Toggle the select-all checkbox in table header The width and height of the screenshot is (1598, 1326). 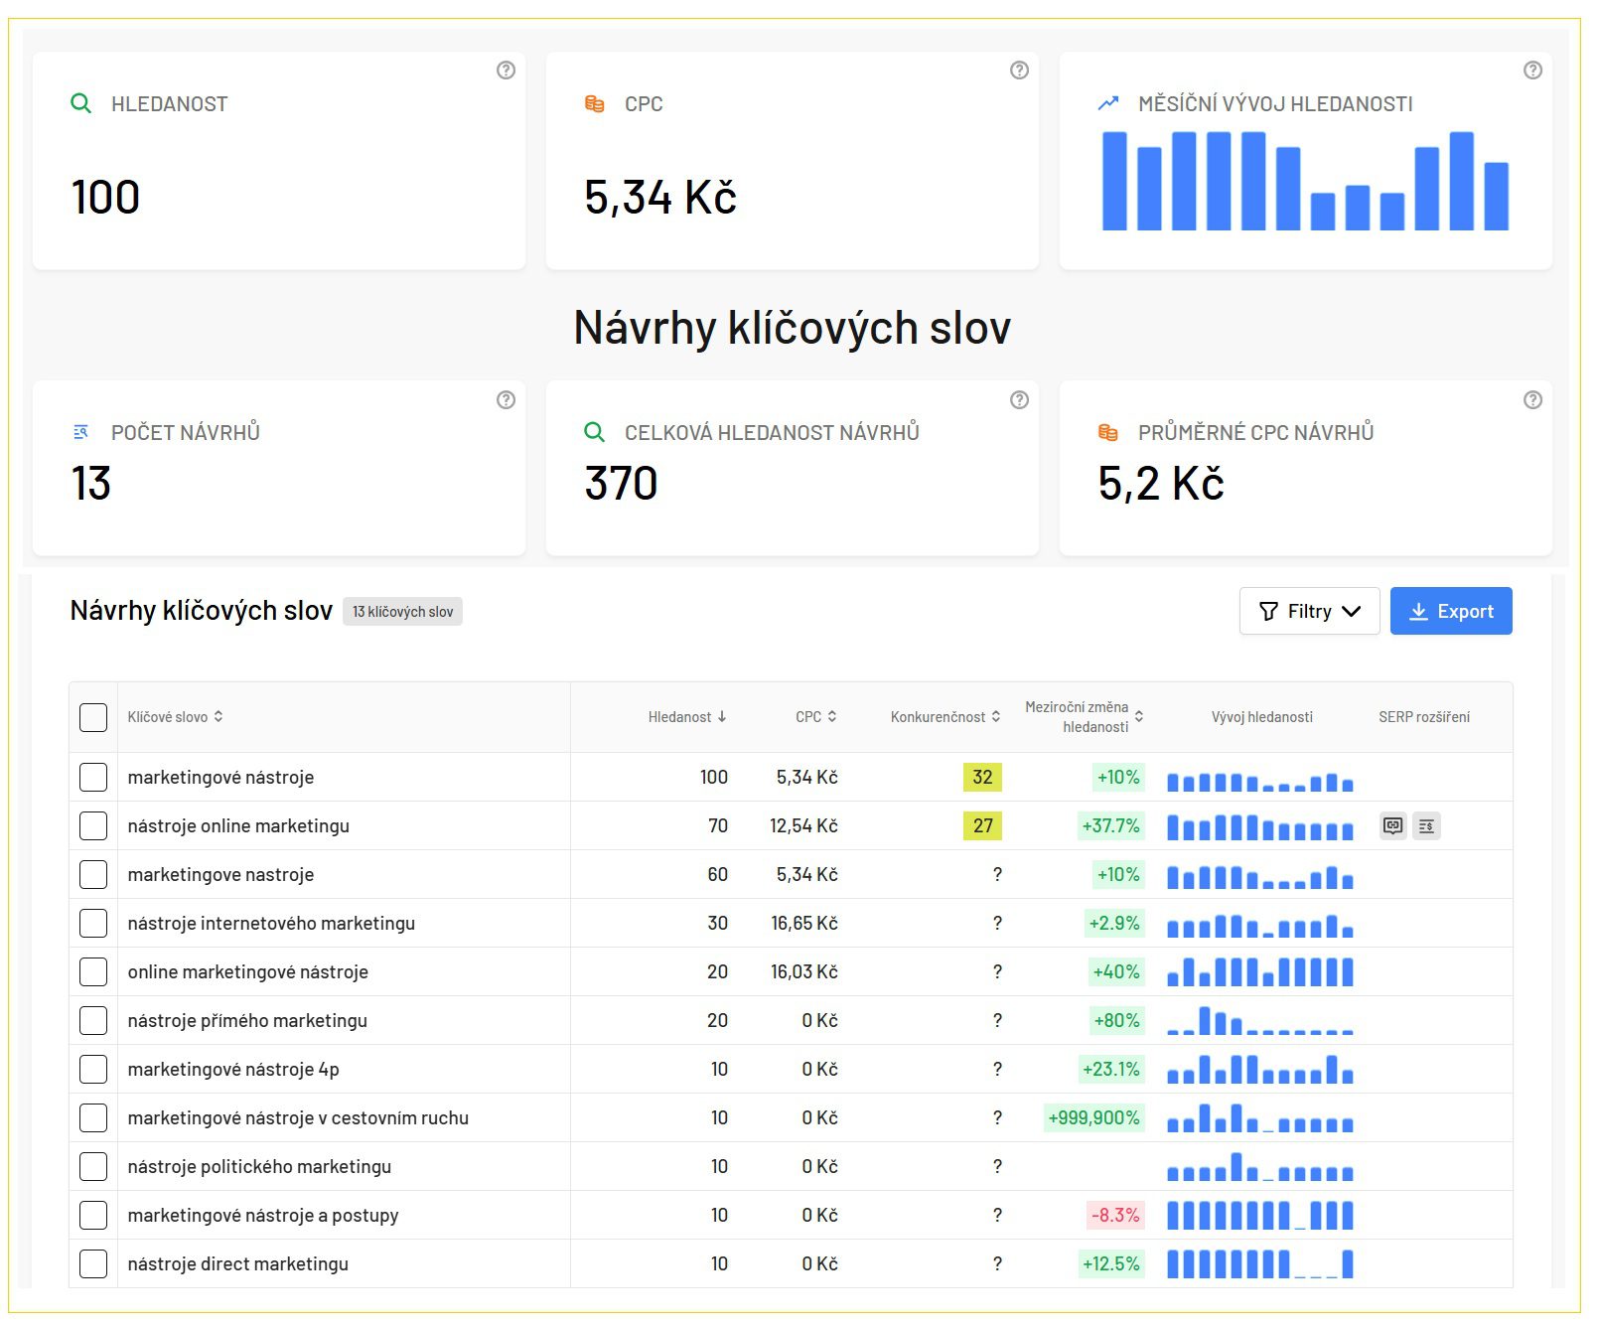tap(93, 717)
